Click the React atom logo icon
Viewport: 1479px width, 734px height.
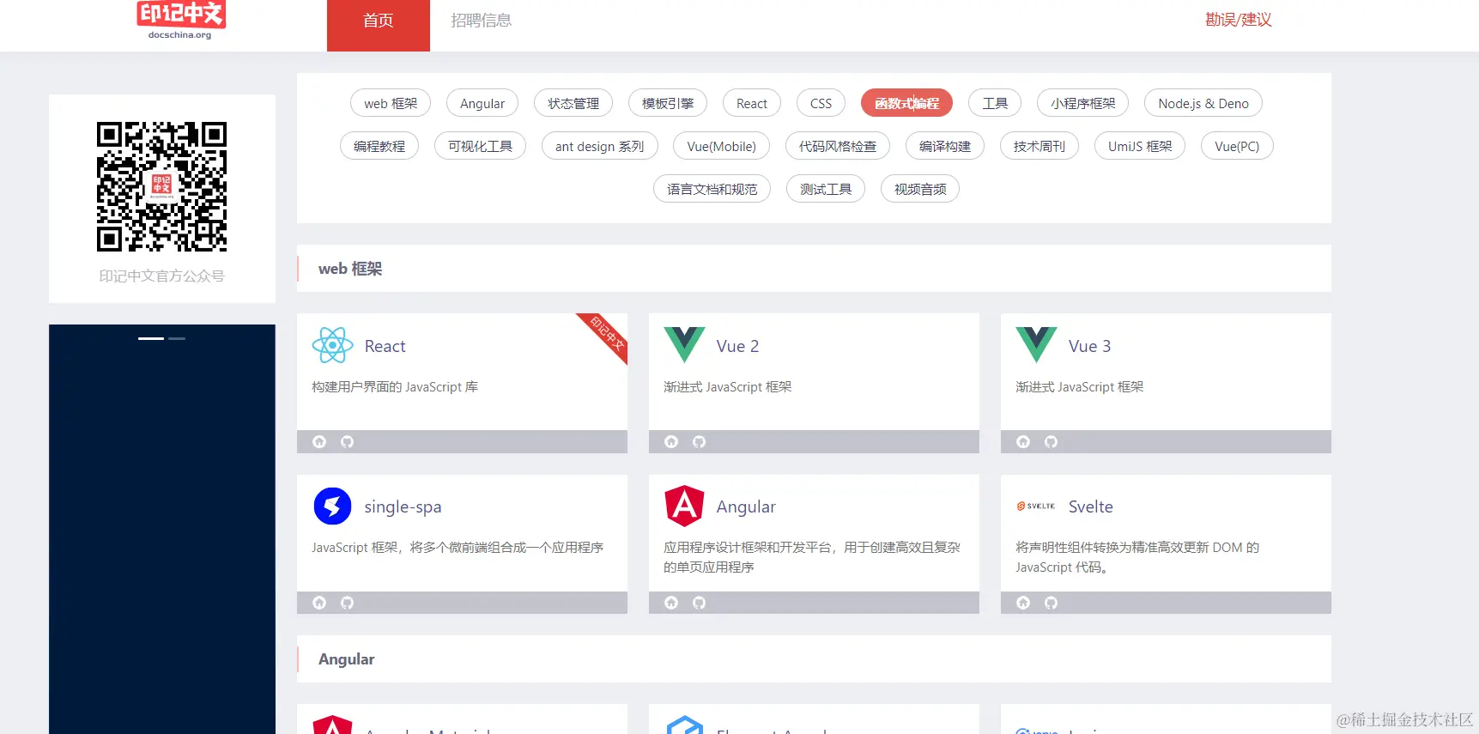tap(332, 345)
